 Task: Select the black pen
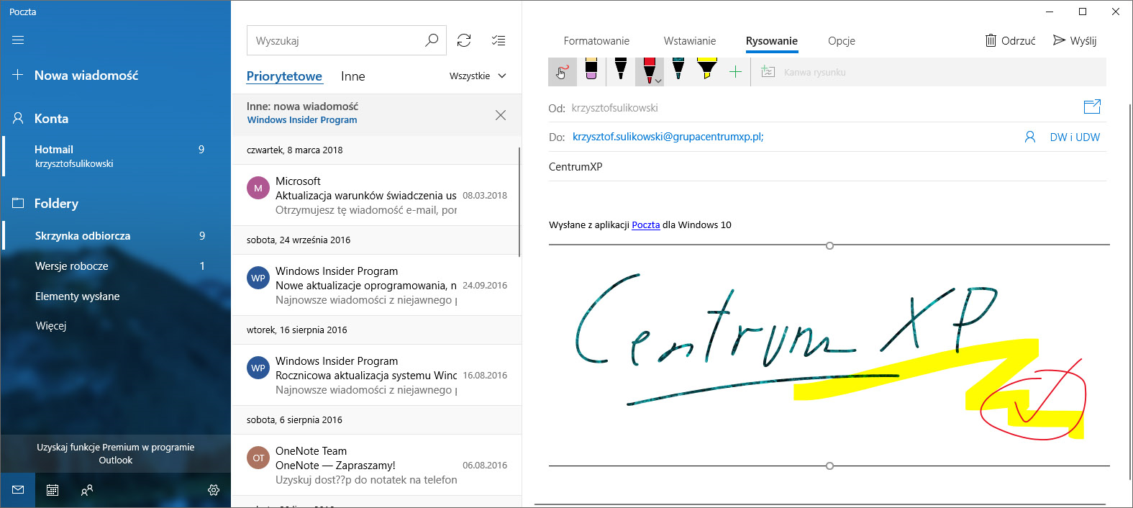pyautogui.click(x=621, y=71)
